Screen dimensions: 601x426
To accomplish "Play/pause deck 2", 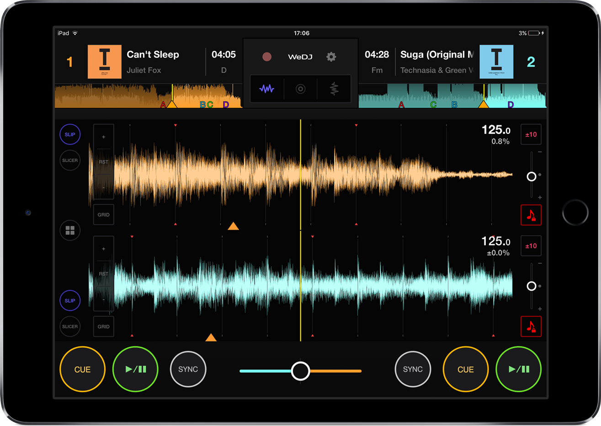I will click(x=519, y=369).
